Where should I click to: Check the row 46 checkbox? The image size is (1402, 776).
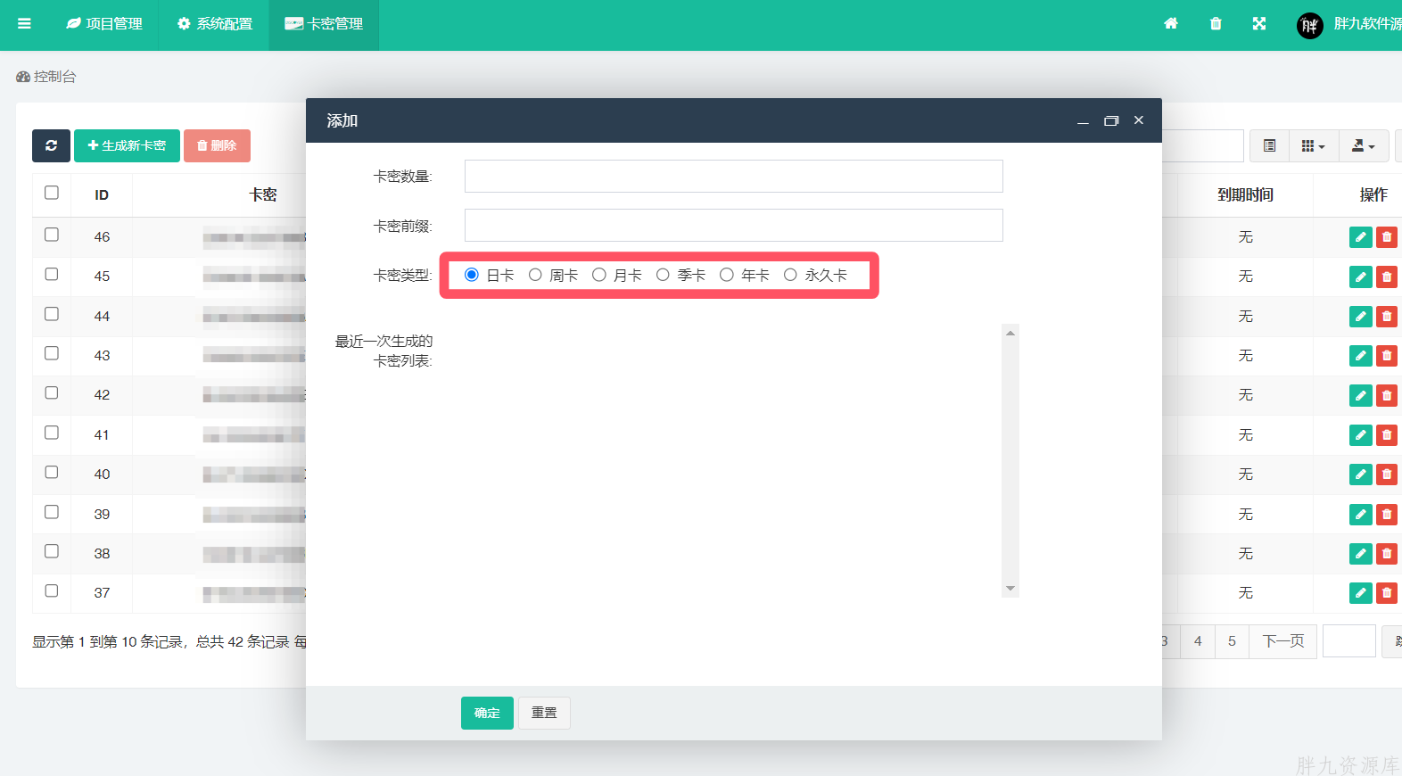(x=52, y=235)
